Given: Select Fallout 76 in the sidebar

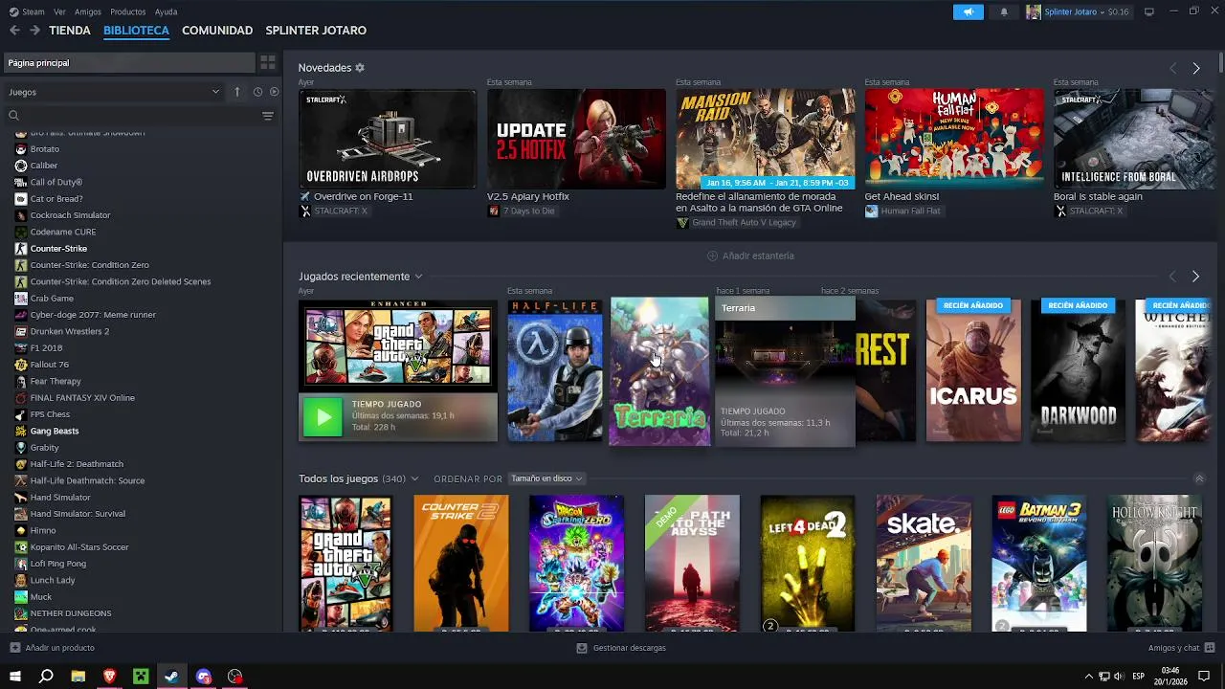Looking at the screenshot, I should 50,365.
